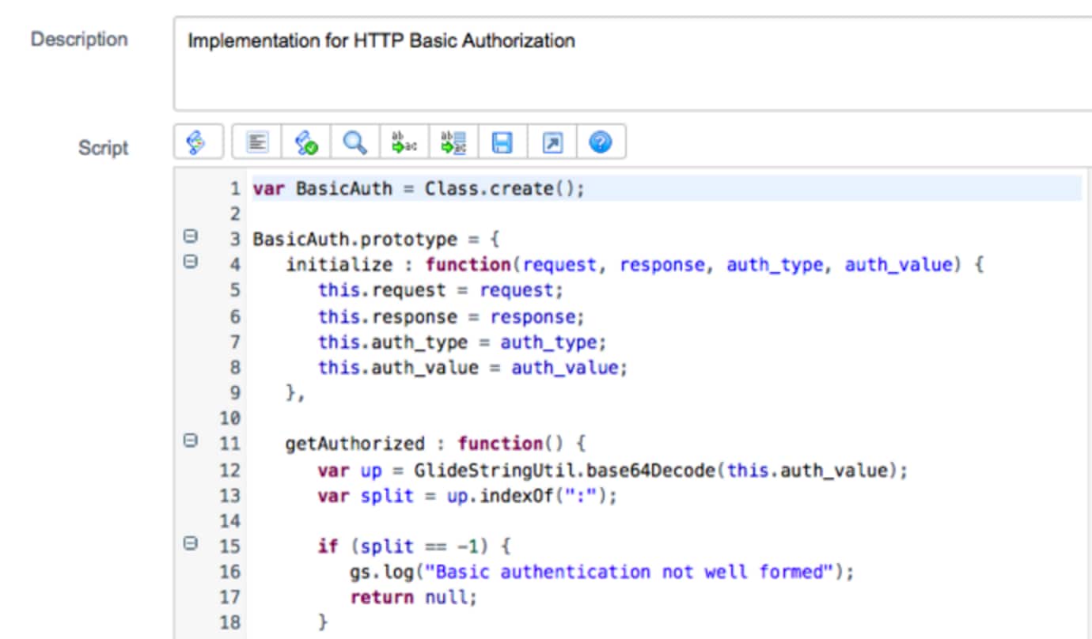Click the 'return null;' line of code
Screen dimensions: 1092x639
coord(413,597)
